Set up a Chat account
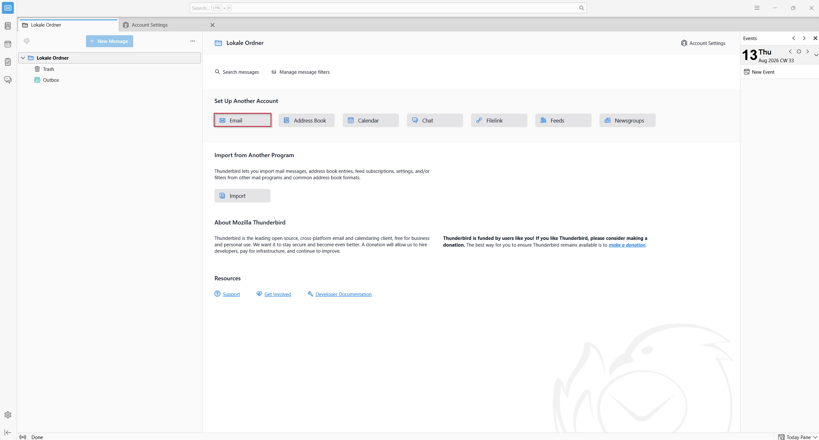 click(435, 120)
